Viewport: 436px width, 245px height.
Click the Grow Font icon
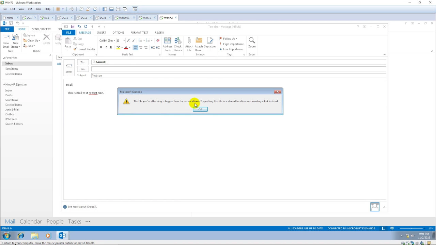coord(128,40)
